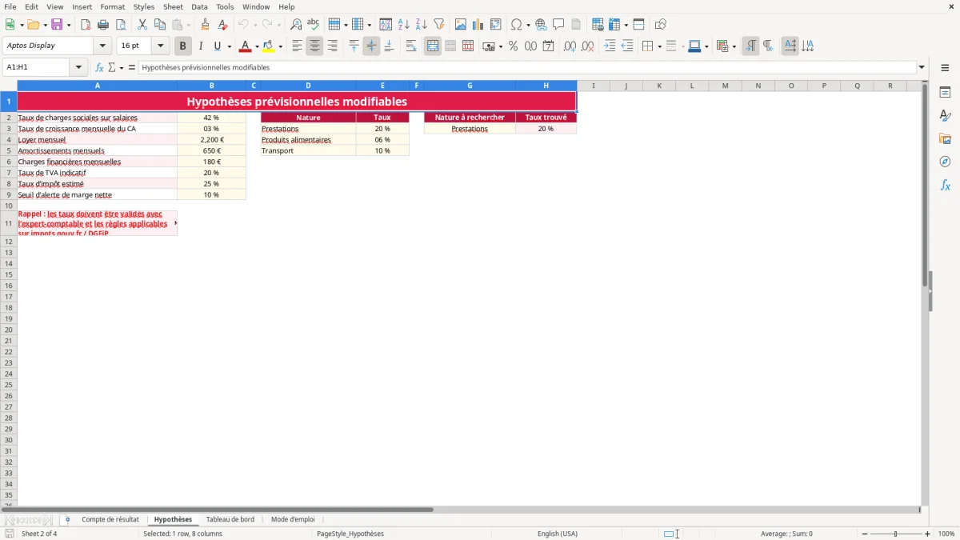Expand the formula bar dropdown arrow

922,67
